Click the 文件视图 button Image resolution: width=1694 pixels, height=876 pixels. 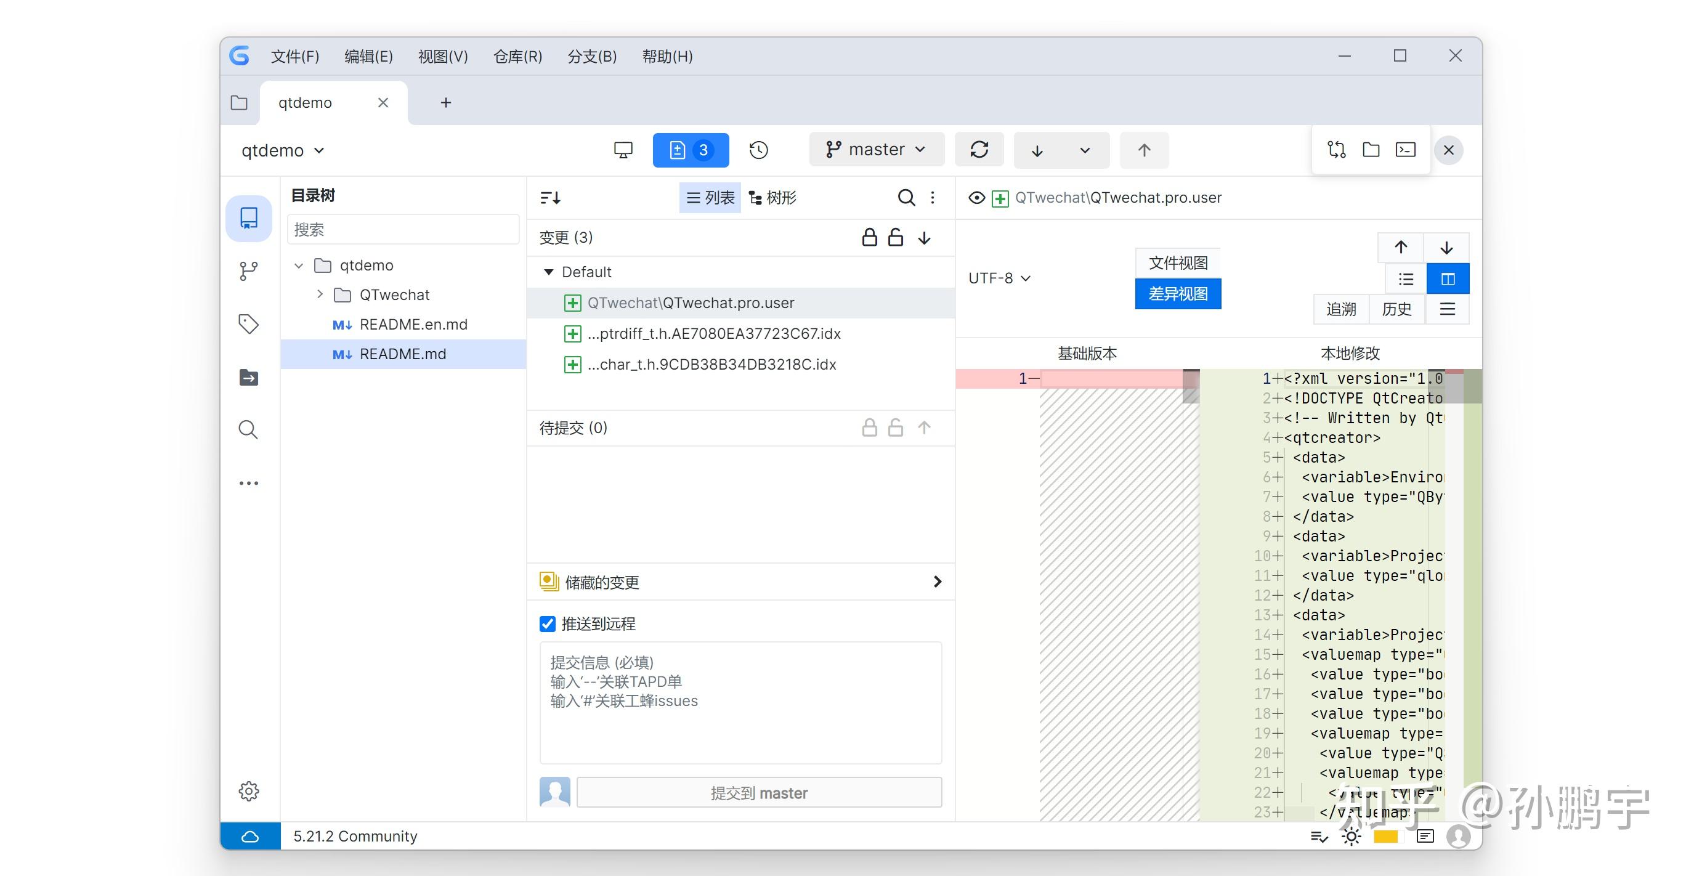[1177, 263]
